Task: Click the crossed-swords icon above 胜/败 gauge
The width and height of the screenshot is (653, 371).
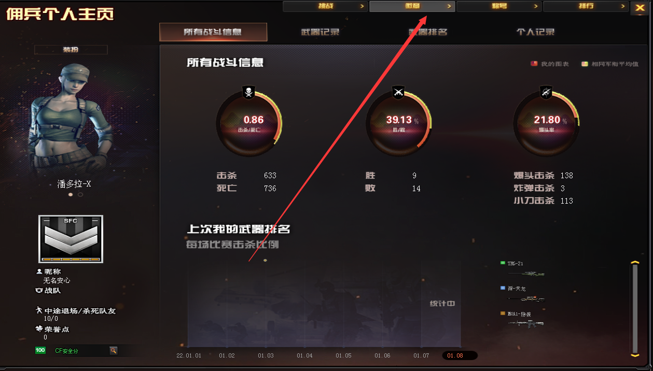Action: click(398, 93)
